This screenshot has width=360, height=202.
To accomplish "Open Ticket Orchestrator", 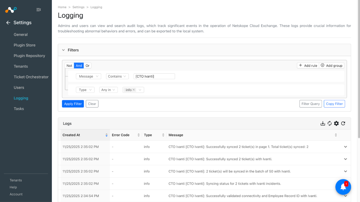I will [x=31, y=77].
